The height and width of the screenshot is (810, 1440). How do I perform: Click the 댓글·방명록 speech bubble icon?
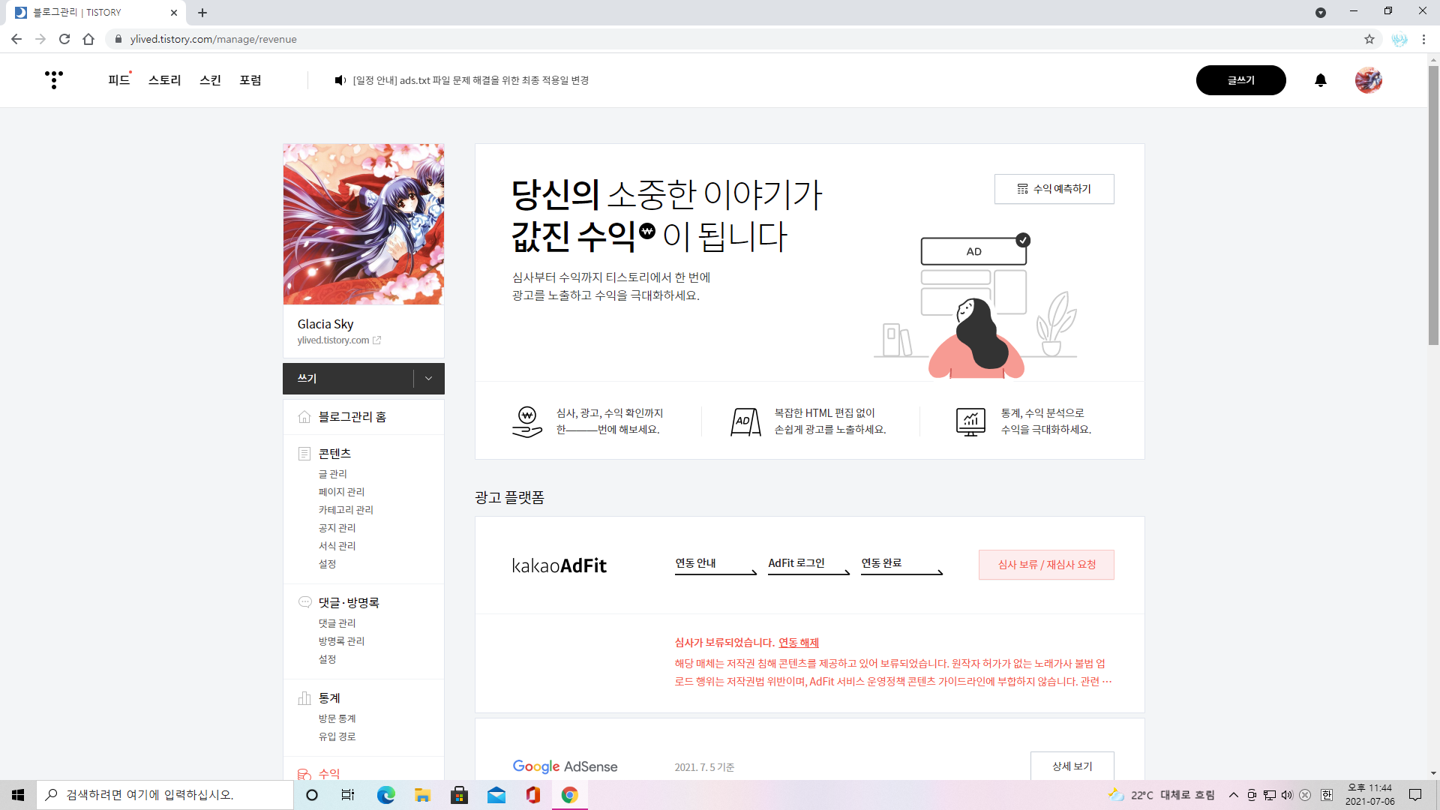tap(304, 602)
